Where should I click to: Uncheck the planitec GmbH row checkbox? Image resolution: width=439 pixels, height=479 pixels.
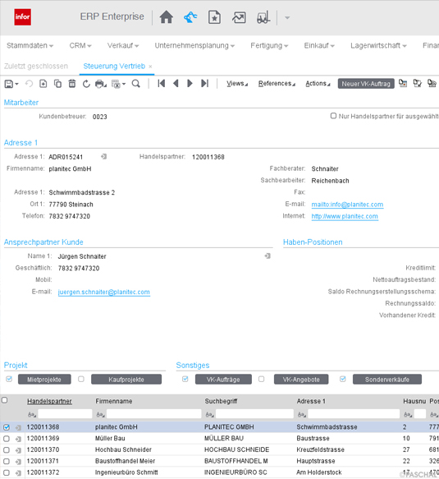click(x=7, y=427)
